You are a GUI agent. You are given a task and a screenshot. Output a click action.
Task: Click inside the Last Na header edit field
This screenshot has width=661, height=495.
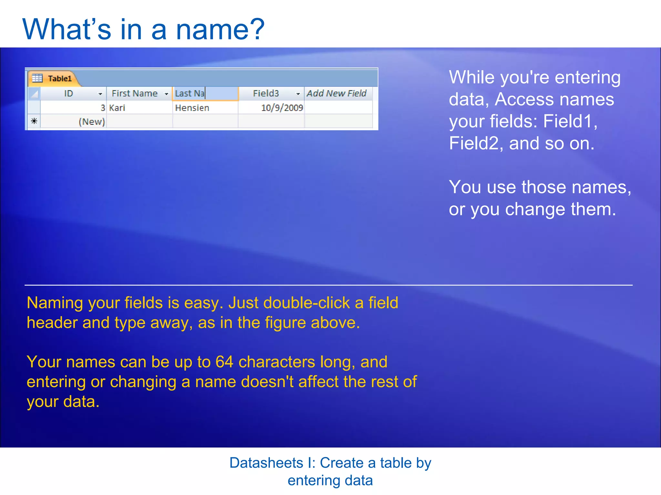(206, 94)
